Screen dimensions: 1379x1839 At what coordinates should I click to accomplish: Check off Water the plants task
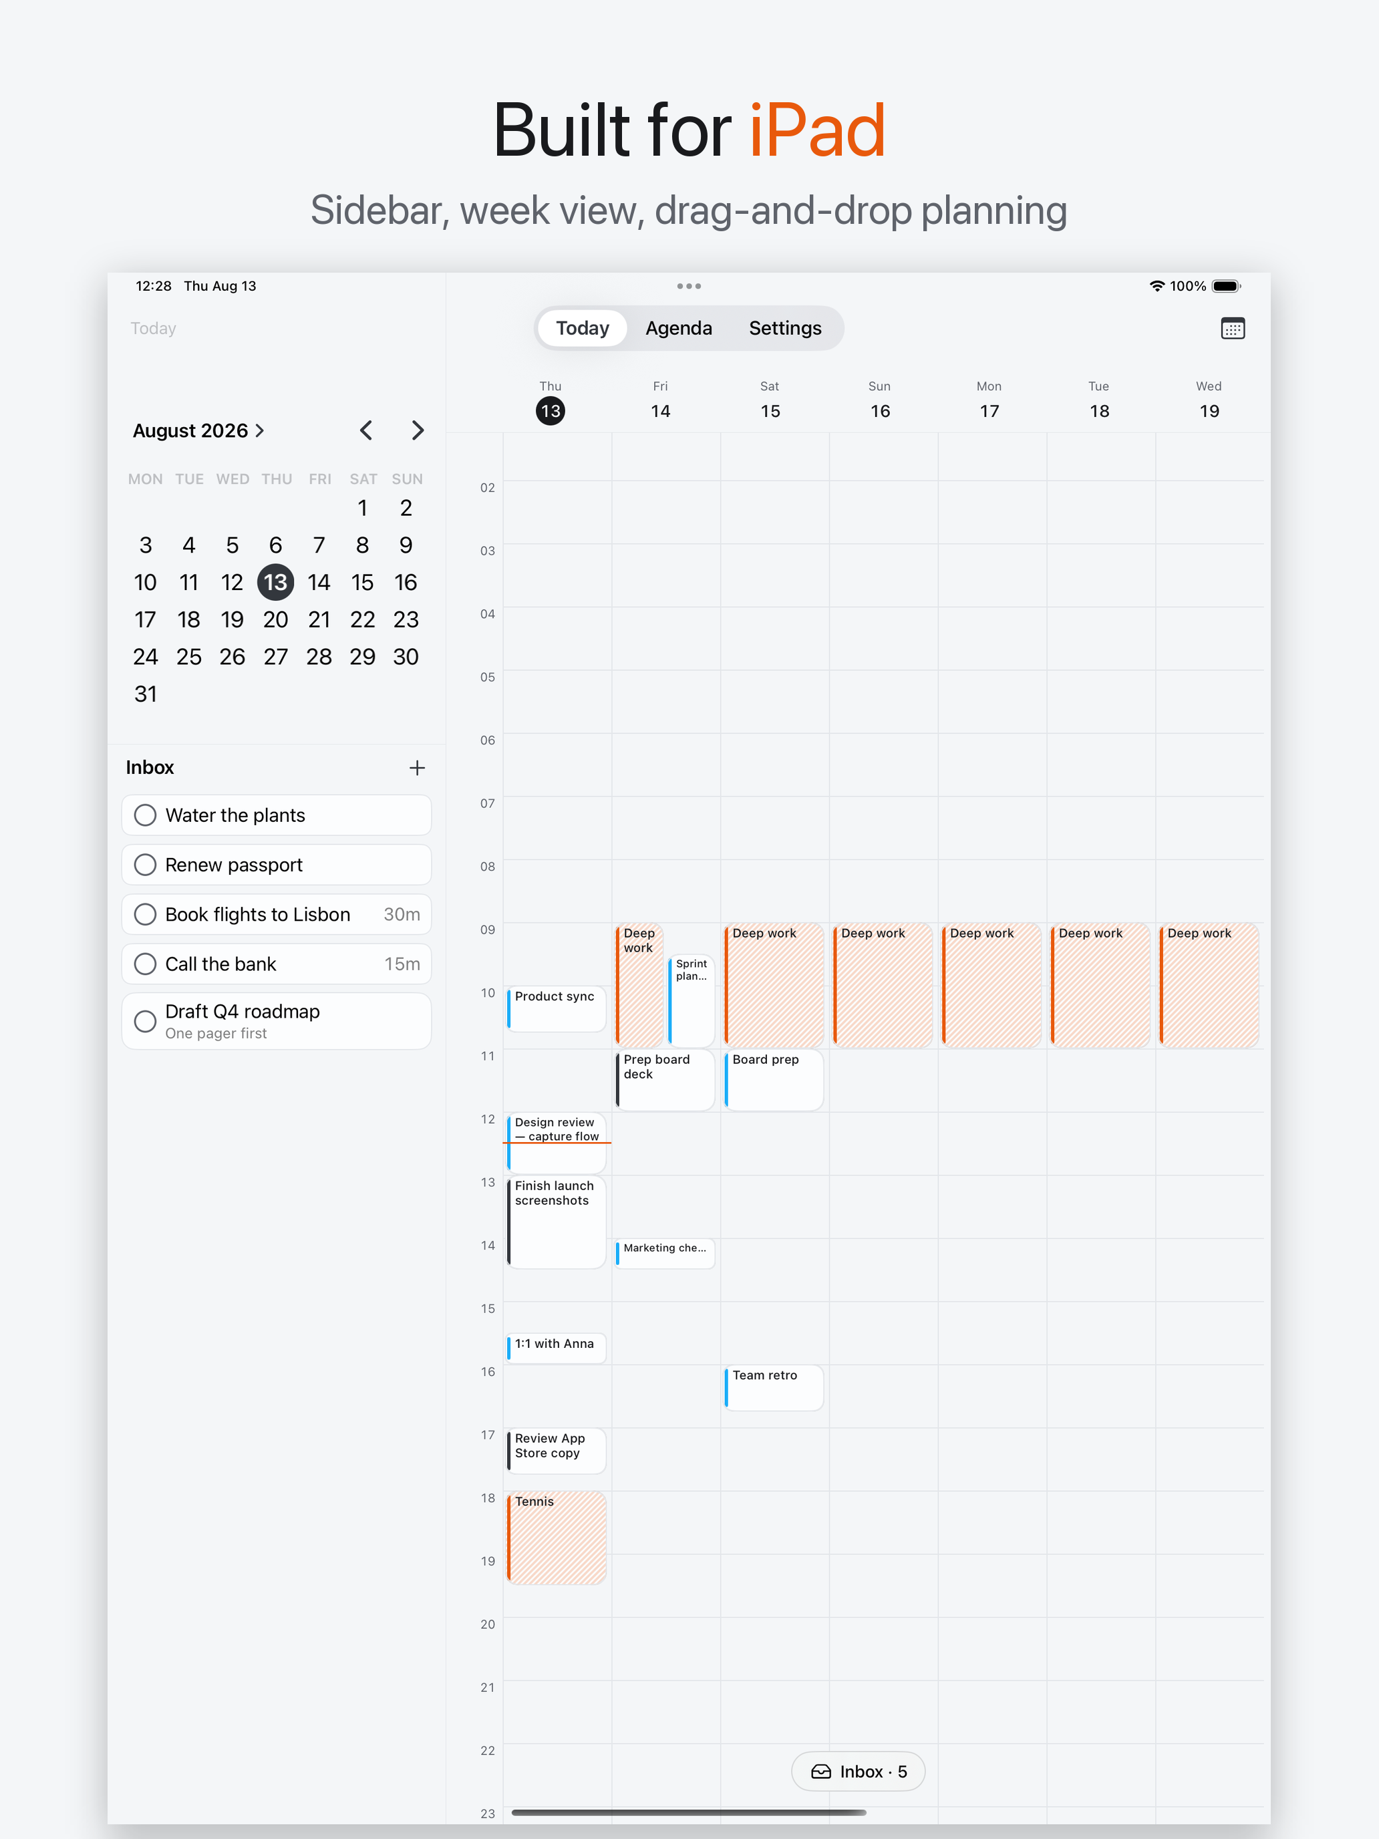tap(146, 815)
